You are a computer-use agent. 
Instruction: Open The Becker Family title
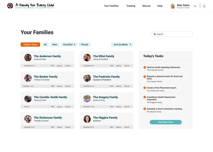pyautogui.click(x=46, y=77)
